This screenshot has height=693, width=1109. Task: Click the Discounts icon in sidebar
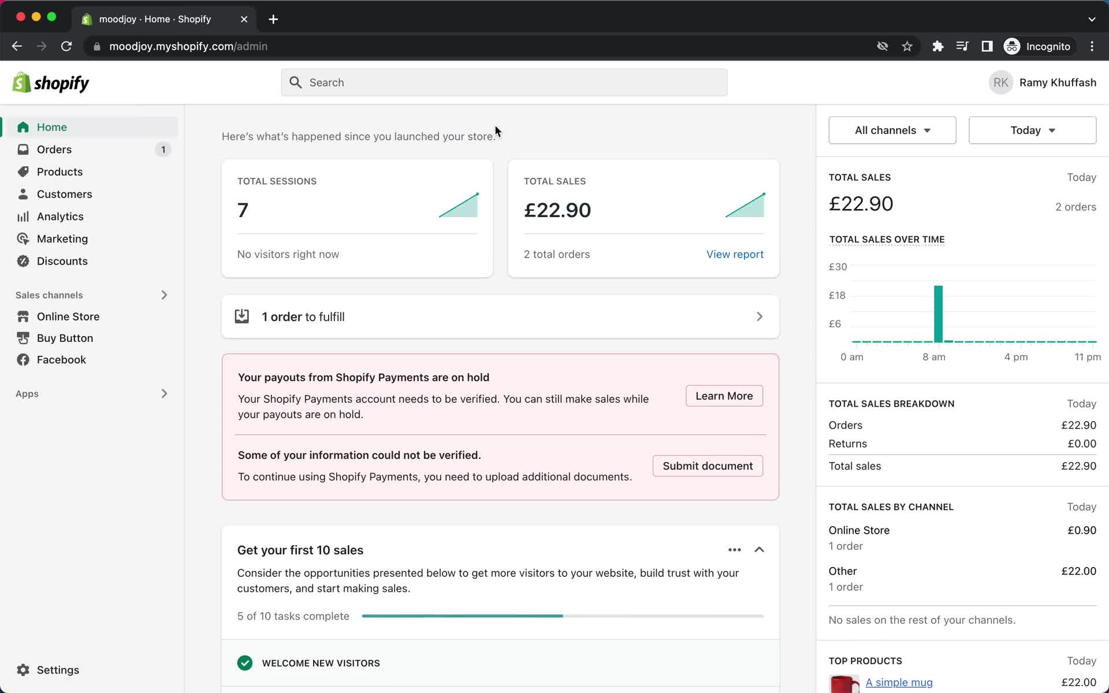(23, 261)
